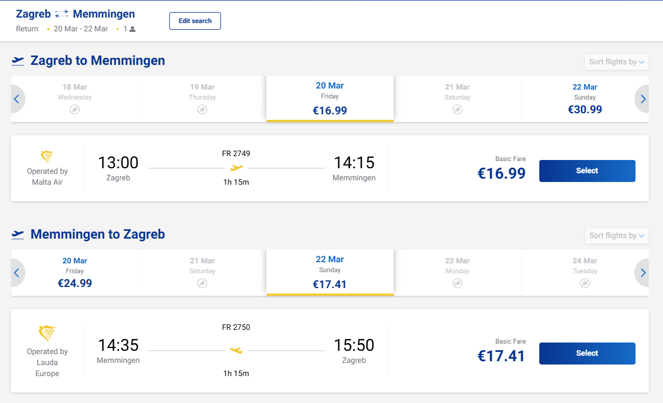Click the passenger count icon in header
This screenshot has width=663, height=403.
132,29
